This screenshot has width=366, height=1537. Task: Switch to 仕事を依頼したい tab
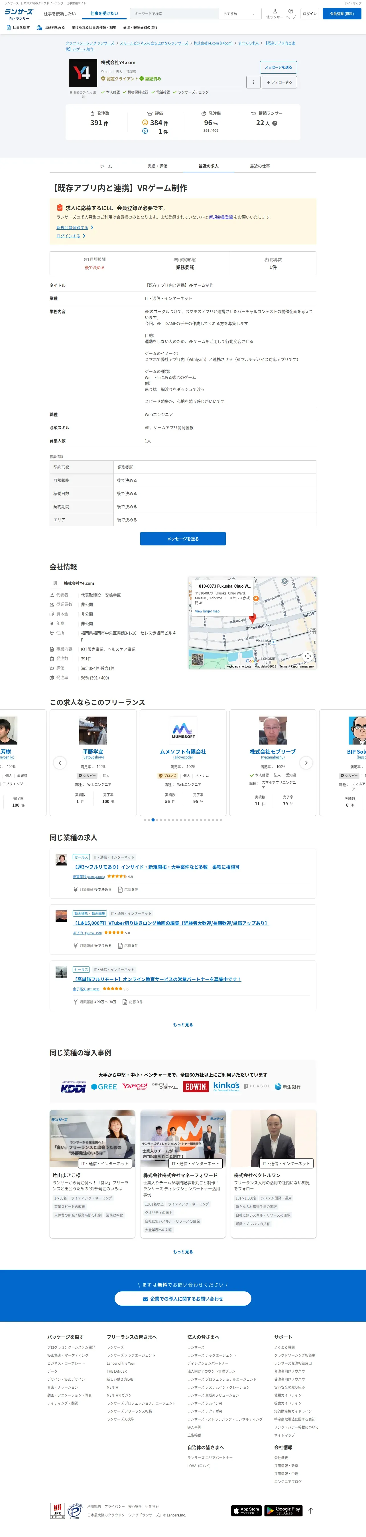click(60, 14)
